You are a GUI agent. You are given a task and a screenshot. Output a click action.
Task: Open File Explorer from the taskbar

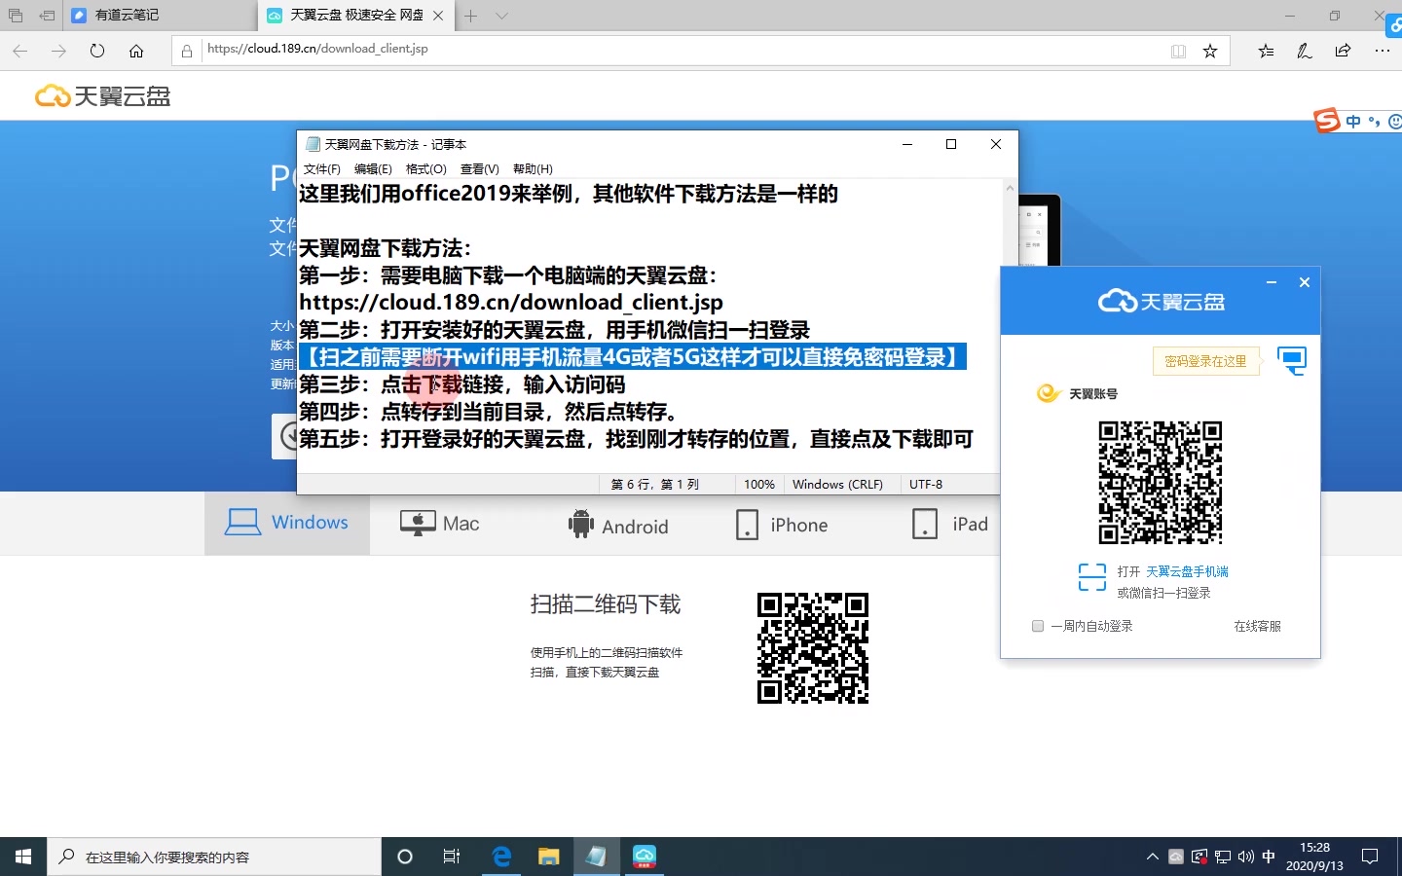click(x=549, y=857)
